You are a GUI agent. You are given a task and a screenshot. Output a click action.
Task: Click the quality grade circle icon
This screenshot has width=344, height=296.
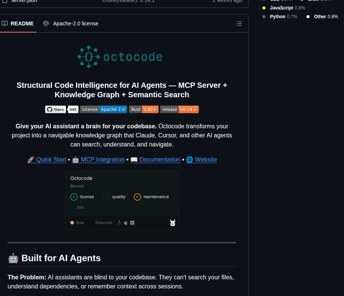click(106, 197)
